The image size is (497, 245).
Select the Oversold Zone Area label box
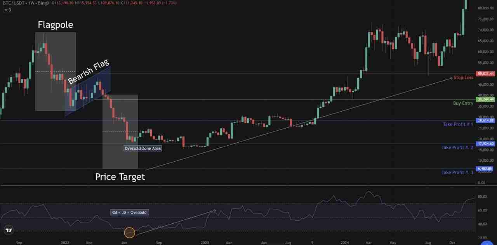point(142,148)
